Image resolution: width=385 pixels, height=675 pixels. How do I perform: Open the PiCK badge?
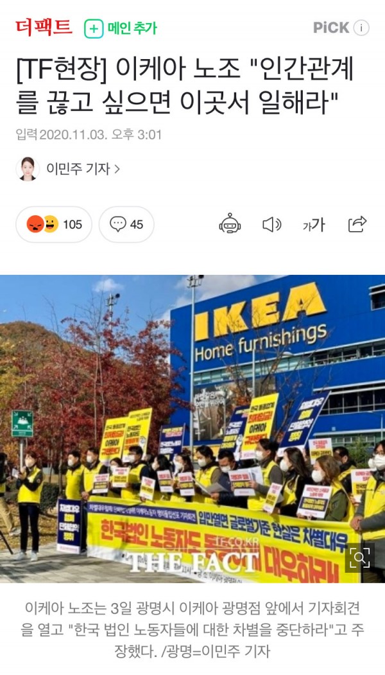pos(331,28)
